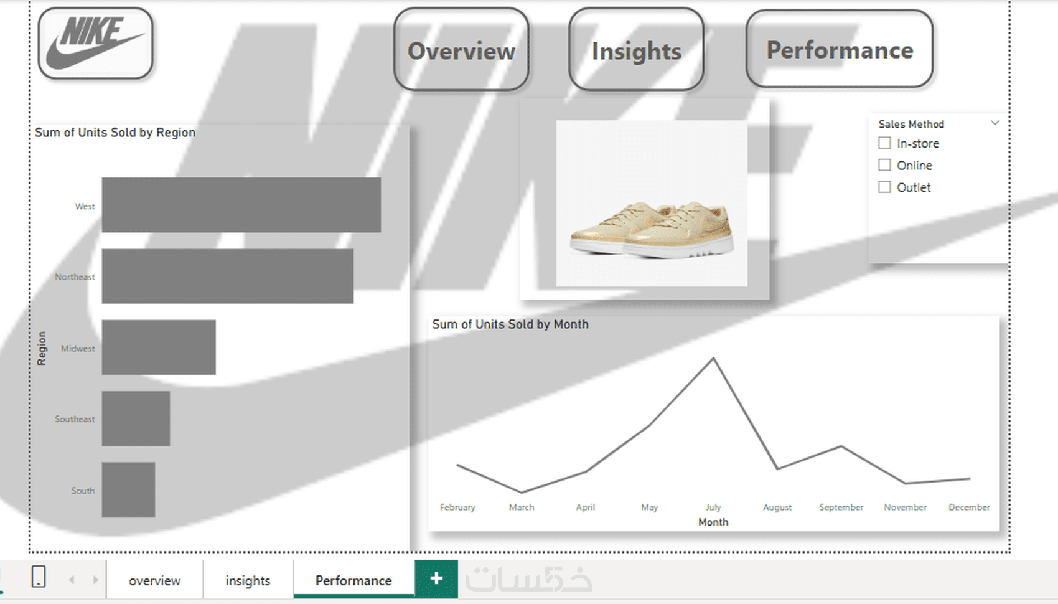
Task: Click the Sales Method slicer header
Action: [x=911, y=124]
